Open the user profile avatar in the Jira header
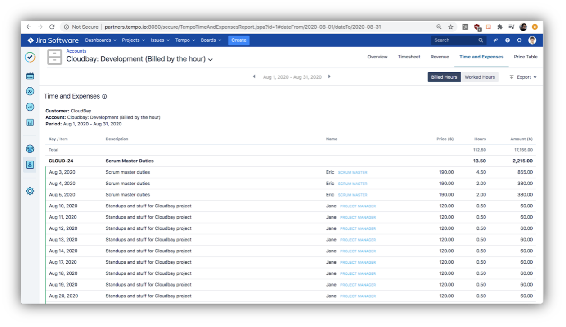Viewport: 566px width, 327px height. (532, 40)
